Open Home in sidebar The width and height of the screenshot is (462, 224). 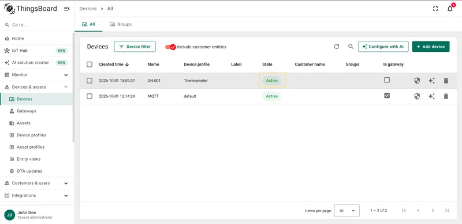(x=36, y=39)
